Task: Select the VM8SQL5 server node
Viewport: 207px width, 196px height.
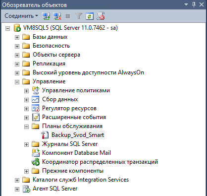Action: (x=70, y=28)
